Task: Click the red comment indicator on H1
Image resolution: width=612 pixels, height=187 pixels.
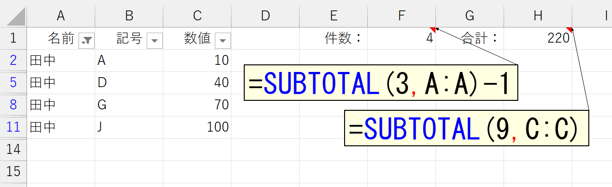Action: pos(569,29)
